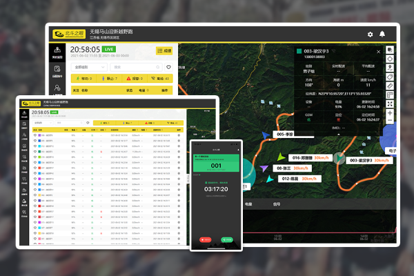Click the red button on phone screen
This screenshot has width=414, height=276.
pos(205,238)
